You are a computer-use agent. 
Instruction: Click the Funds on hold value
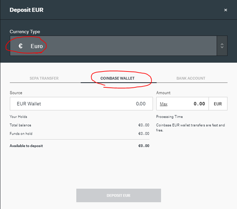click(x=144, y=134)
